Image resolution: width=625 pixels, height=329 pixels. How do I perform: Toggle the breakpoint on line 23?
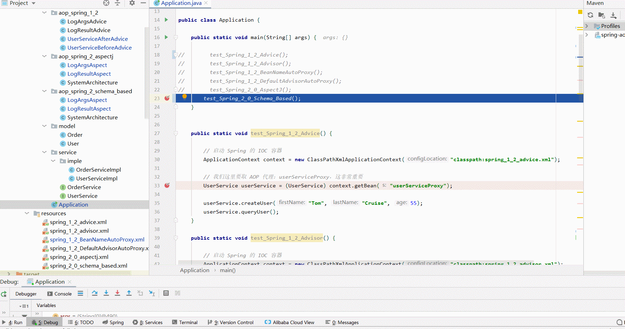coord(167,98)
